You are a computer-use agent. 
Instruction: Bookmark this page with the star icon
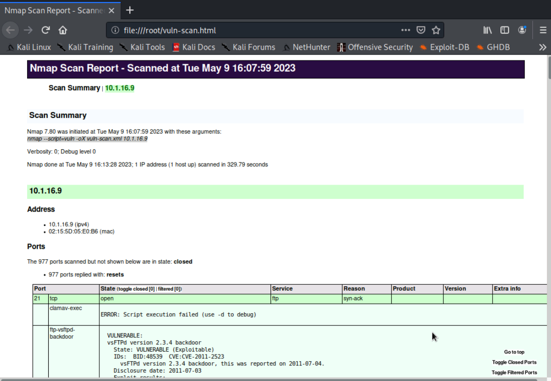click(x=436, y=30)
